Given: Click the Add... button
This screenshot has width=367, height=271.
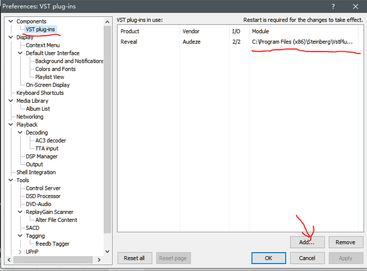Looking at the screenshot, I should tap(307, 242).
